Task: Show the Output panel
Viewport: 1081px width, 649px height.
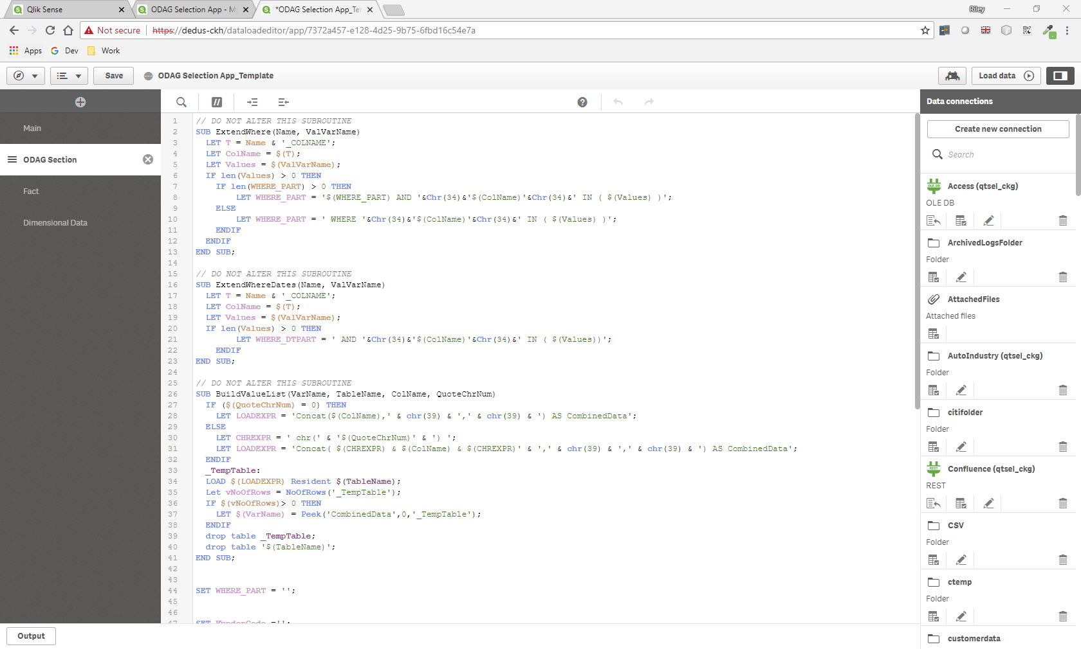Action: click(x=31, y=636)
